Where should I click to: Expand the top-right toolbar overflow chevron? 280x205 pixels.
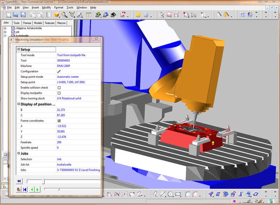pyautogui.click(x=275, y=12)
